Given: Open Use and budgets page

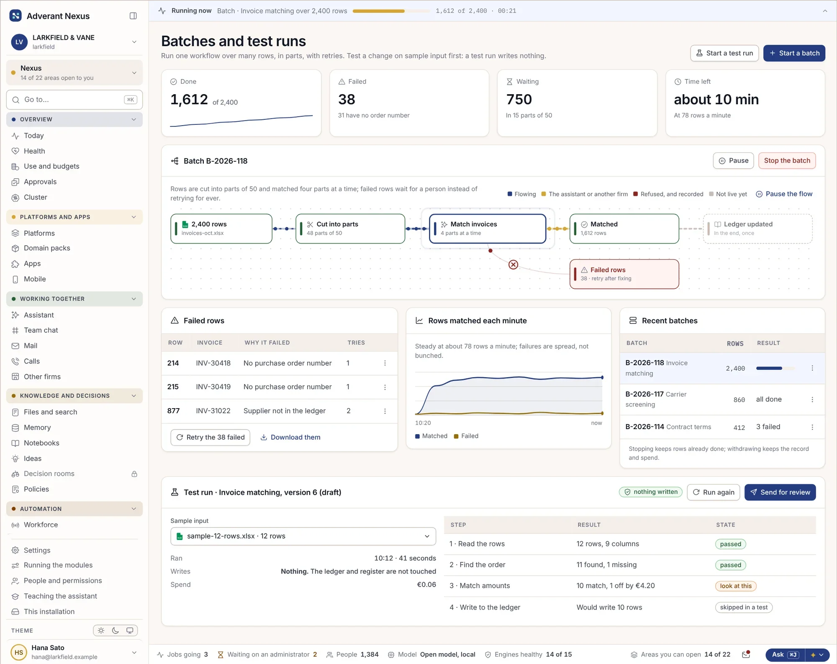Looking at the screenshot, I should (x=74, y=167).
